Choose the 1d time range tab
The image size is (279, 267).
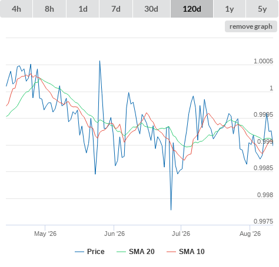pos(83,9)
